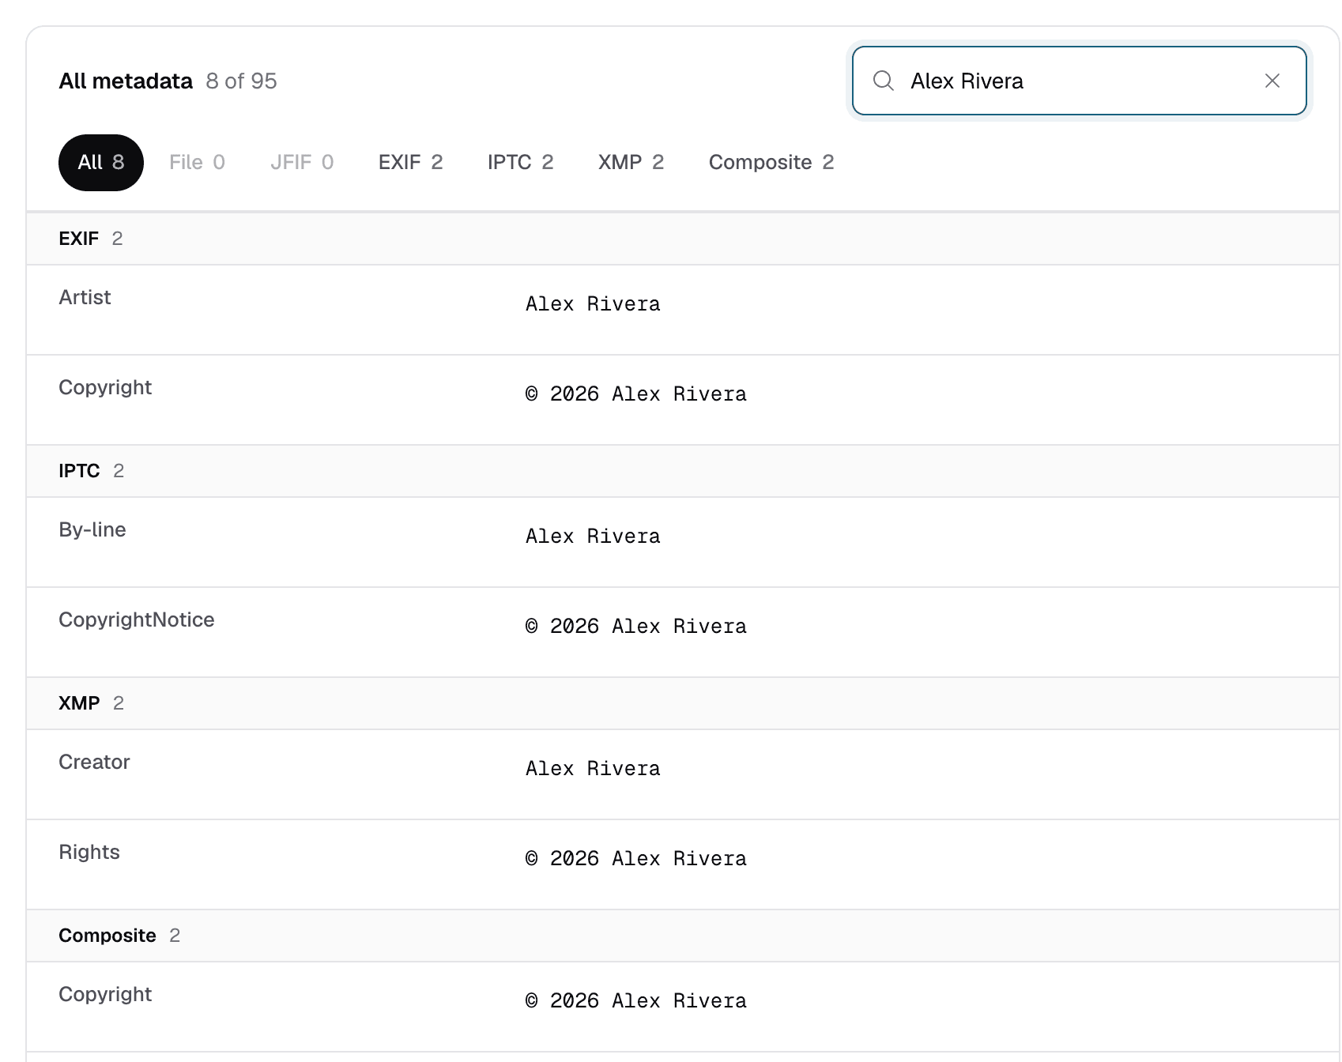1342x1062 pixels.
Task: Clear the search with the X icon
Action: pos(1272,81)
